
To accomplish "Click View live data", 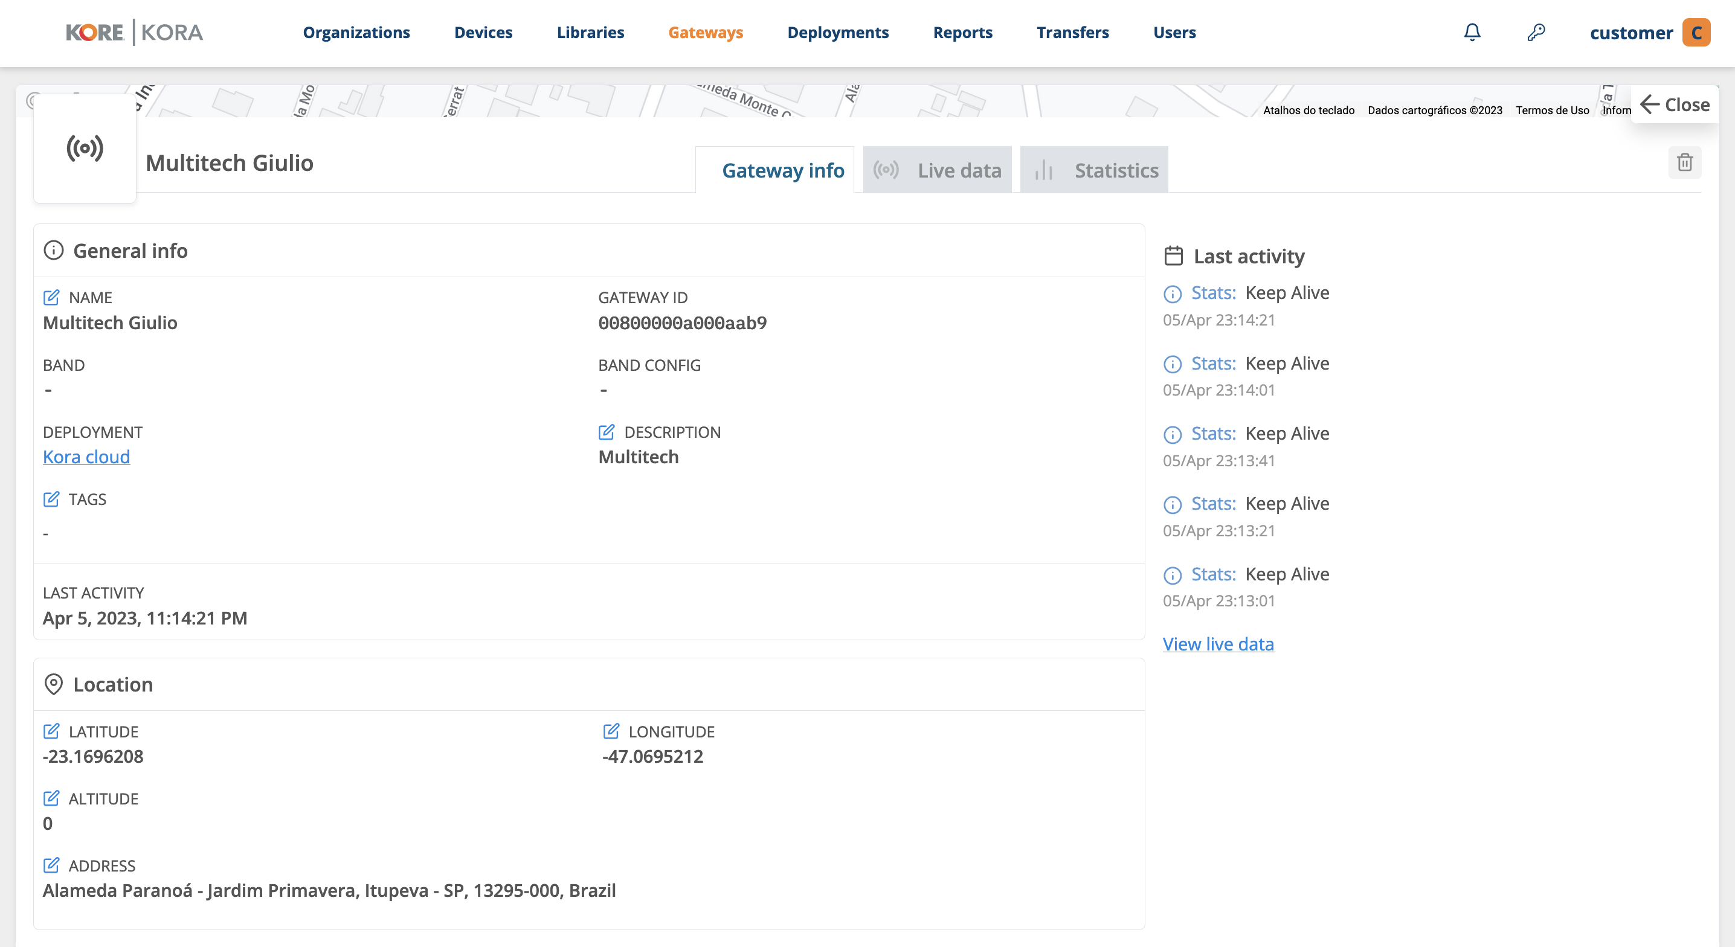I will coord(1218,644).
